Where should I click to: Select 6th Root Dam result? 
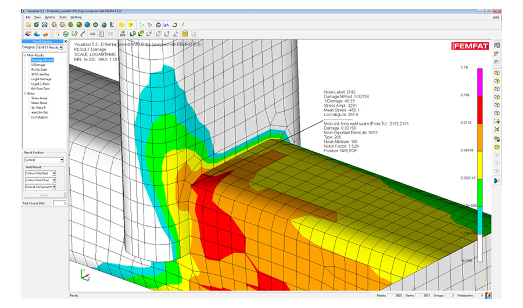(x=40, y=89)
